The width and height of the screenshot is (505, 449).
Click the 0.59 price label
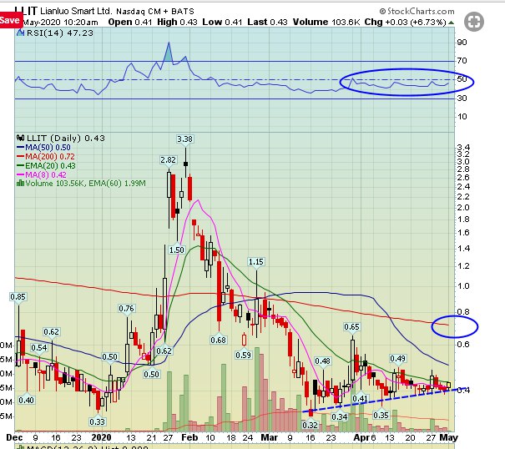(243, 355)
